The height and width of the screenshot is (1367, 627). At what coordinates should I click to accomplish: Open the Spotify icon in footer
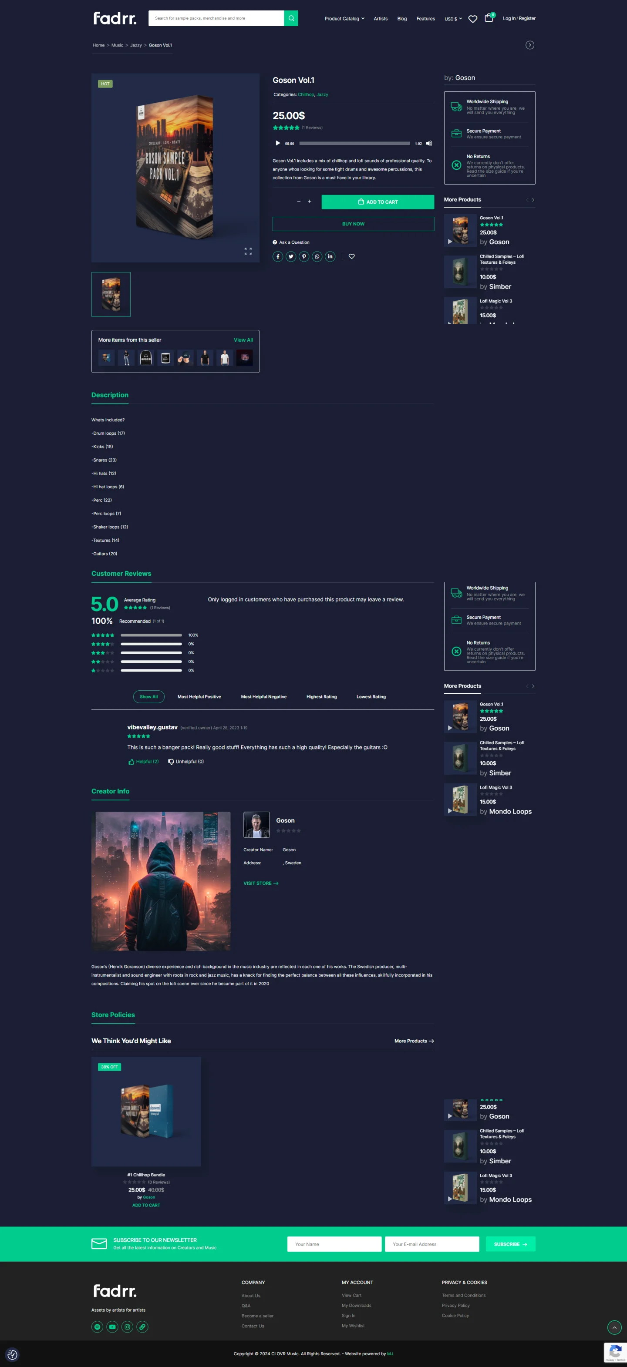click(97, 1327)
